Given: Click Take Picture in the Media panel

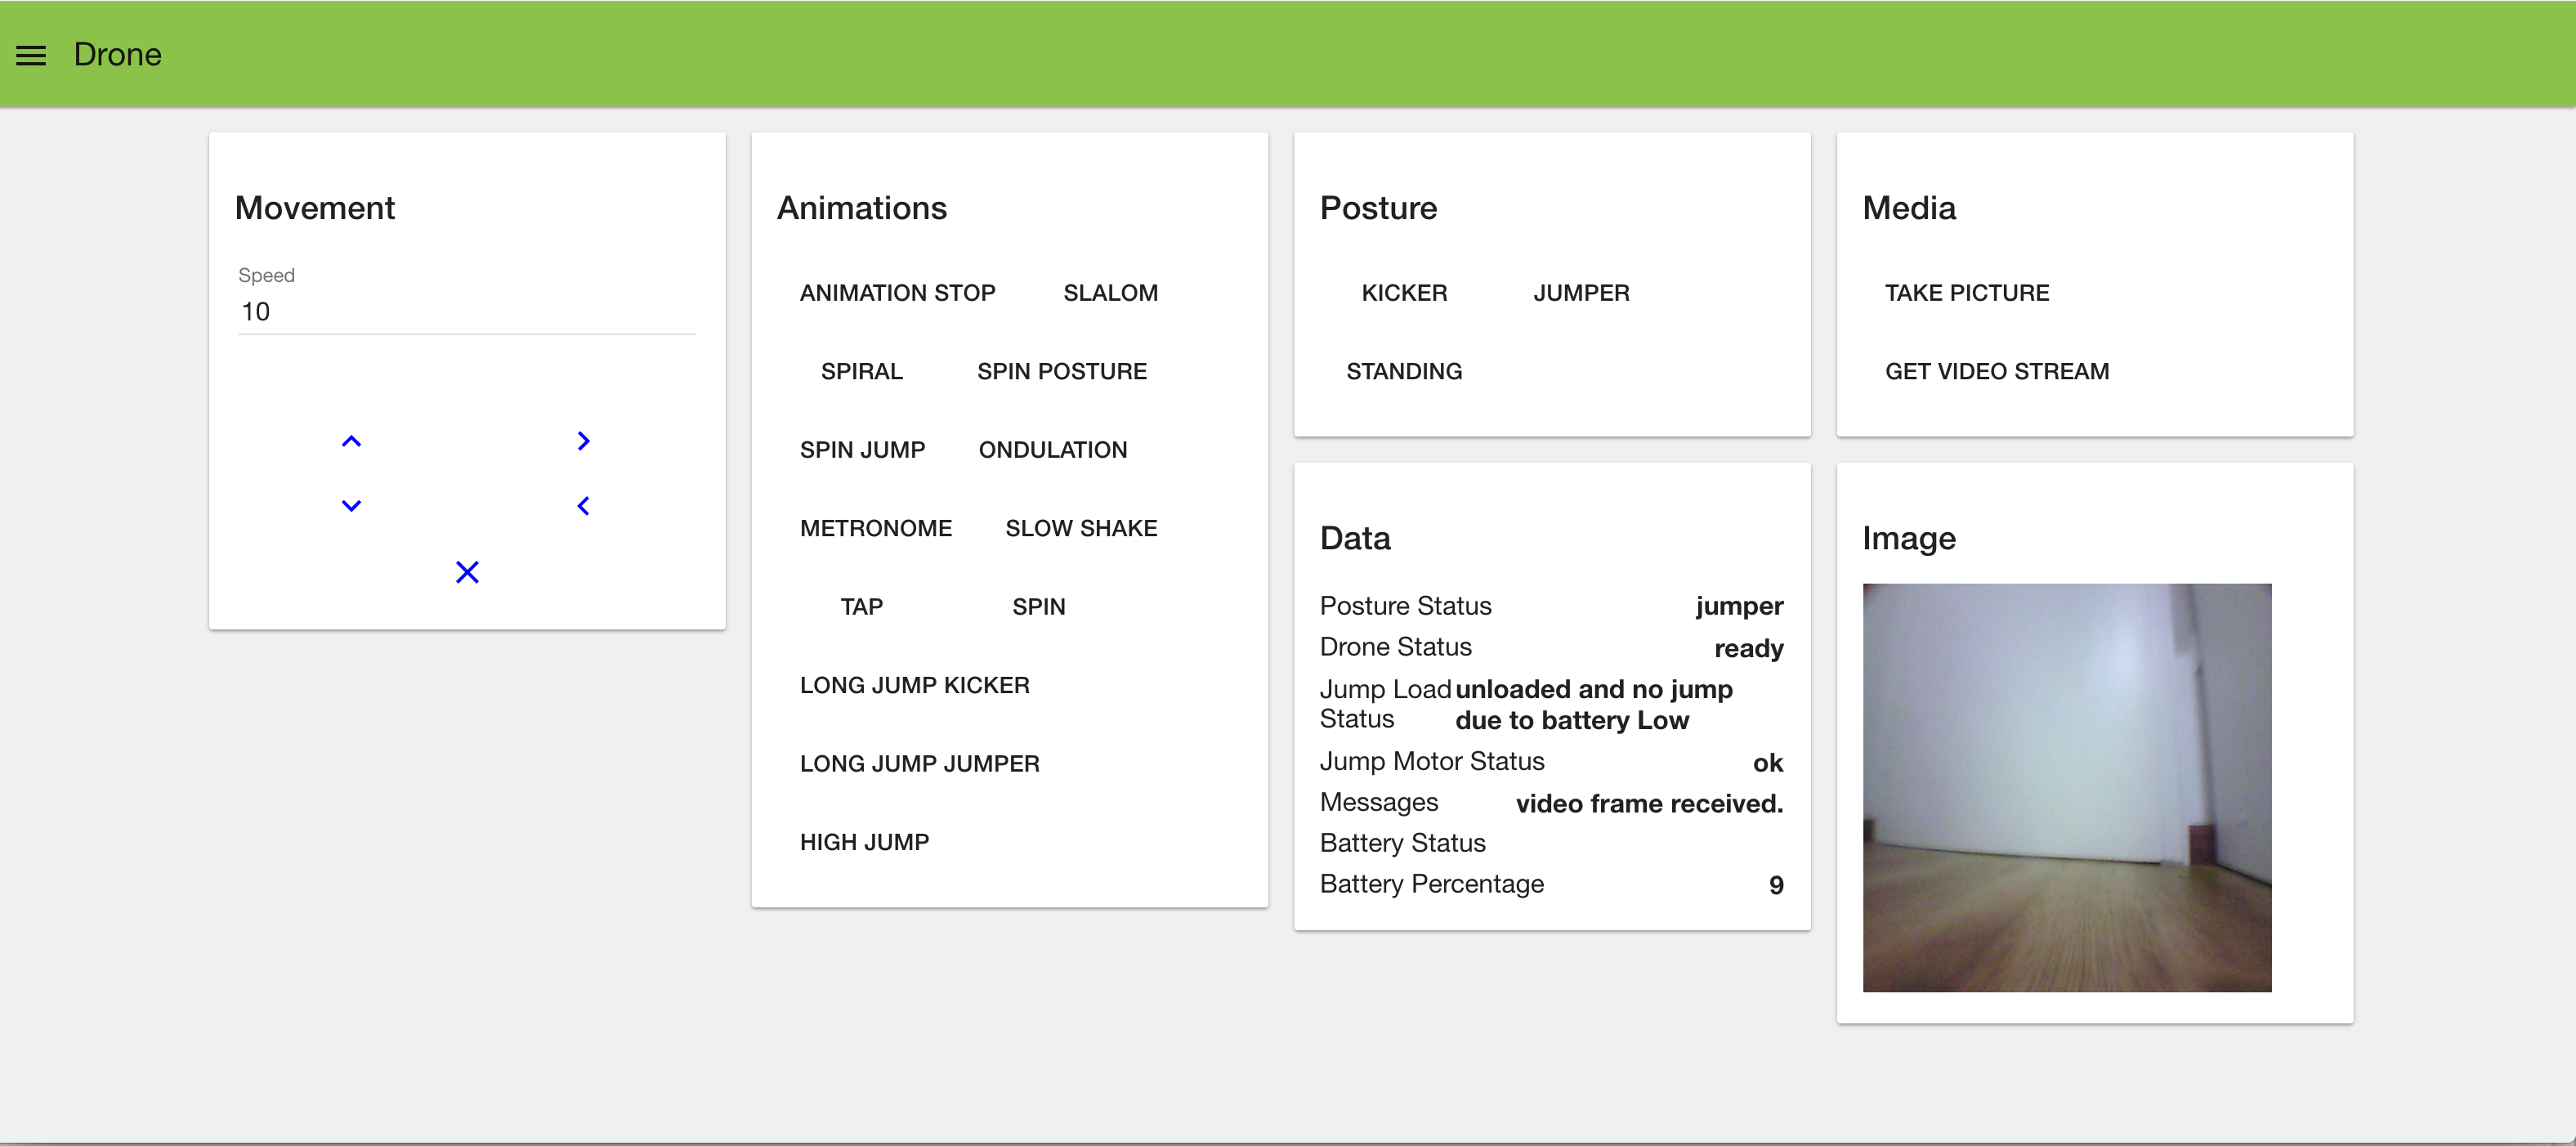Looking at the screenshot, I should (1966, 293).
